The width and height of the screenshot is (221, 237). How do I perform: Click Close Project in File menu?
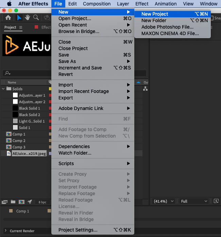[x=93, y=48]
